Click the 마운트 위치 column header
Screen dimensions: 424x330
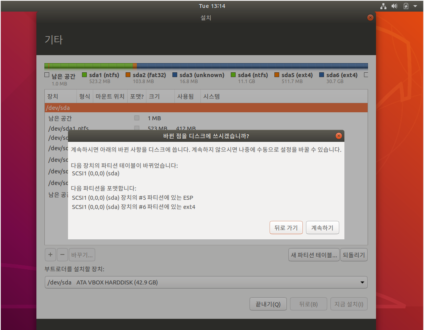pyautogui.click(x=110, y=96)
